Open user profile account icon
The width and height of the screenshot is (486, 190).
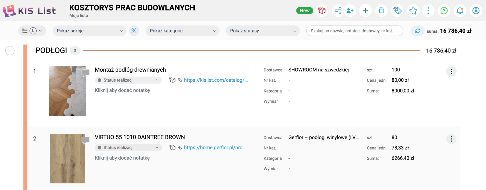click(x=476, y=10)
